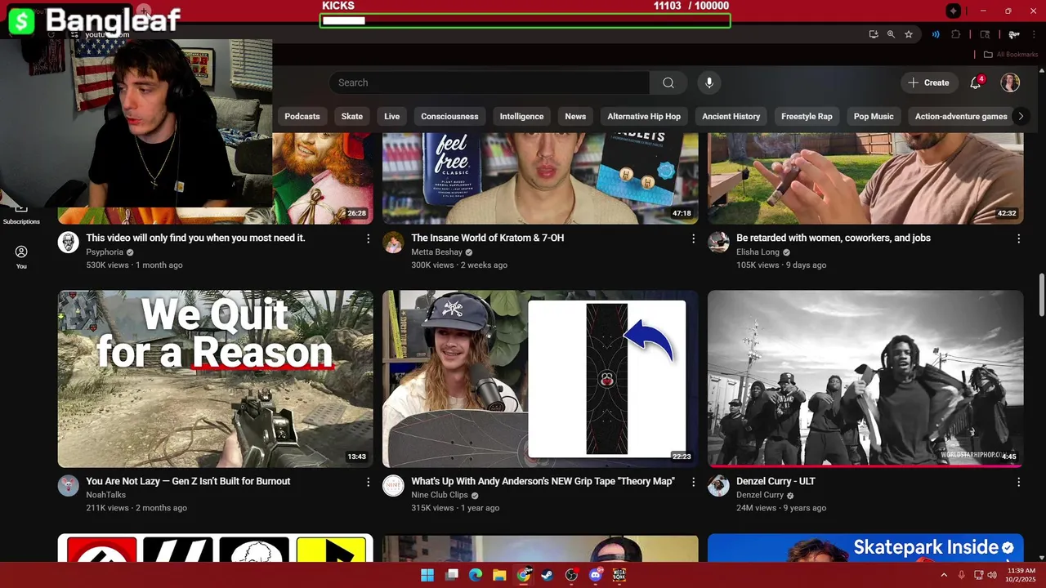The height and width of the screenshot is (588, 1046).
Task: Open All Bookmarks folder
Action: pyautogui.click(x=1011, y=55)
